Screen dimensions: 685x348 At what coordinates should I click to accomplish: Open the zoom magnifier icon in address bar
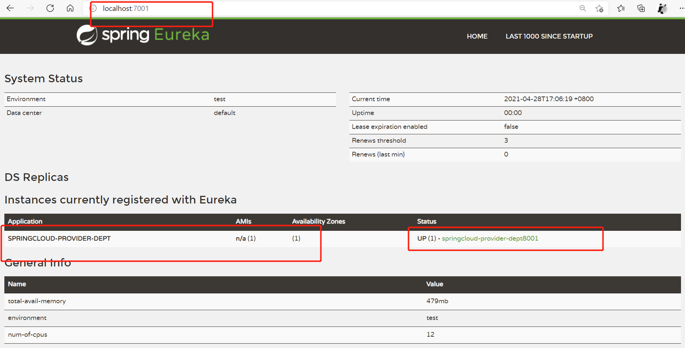(x=583, y=8)
